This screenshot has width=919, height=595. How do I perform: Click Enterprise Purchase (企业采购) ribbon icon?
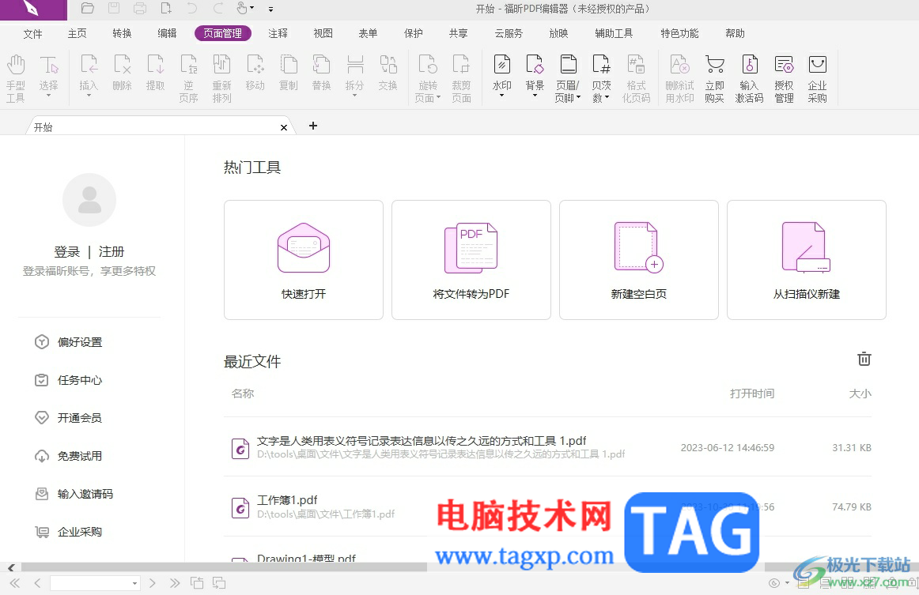(817, 78)
